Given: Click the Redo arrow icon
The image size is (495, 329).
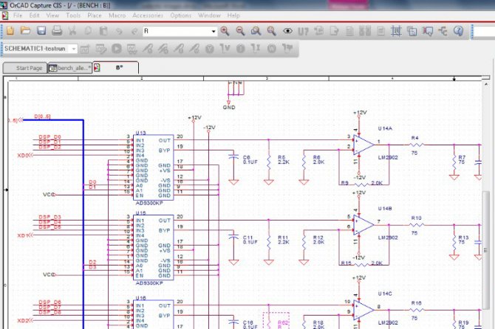Looking at the screenshot, I should [134, 31].
